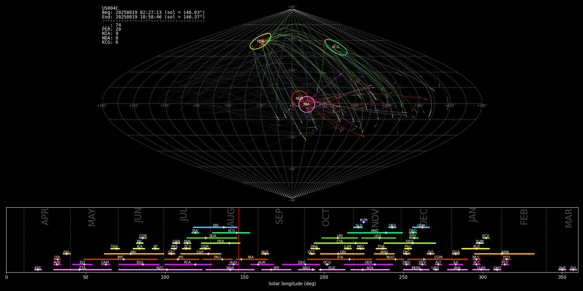Click the pink ETA shower bar
Screen dimensions: 583x291
[83, 270]
